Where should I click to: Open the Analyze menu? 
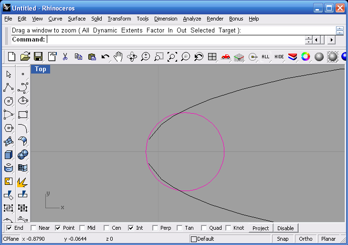(192, 19)
